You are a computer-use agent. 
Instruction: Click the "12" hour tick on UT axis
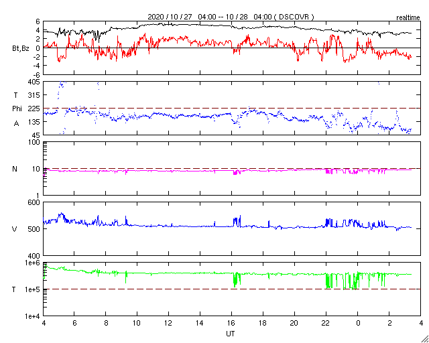tap(168, 323)
